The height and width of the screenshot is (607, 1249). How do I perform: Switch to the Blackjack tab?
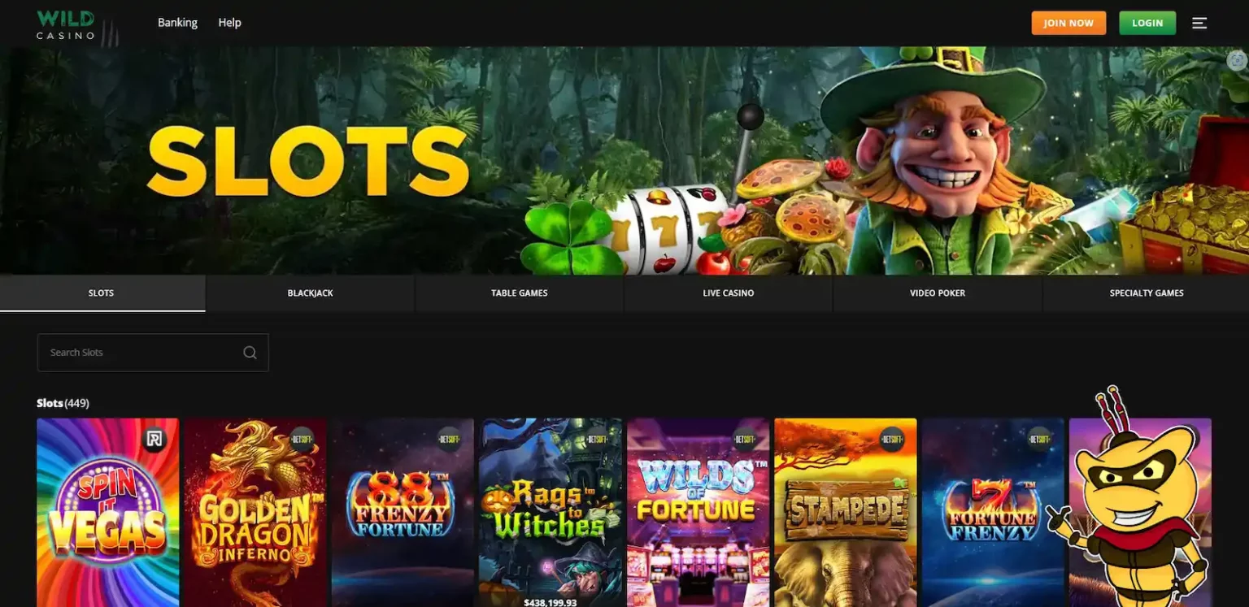pyautogui.click(x=311, y=293)
